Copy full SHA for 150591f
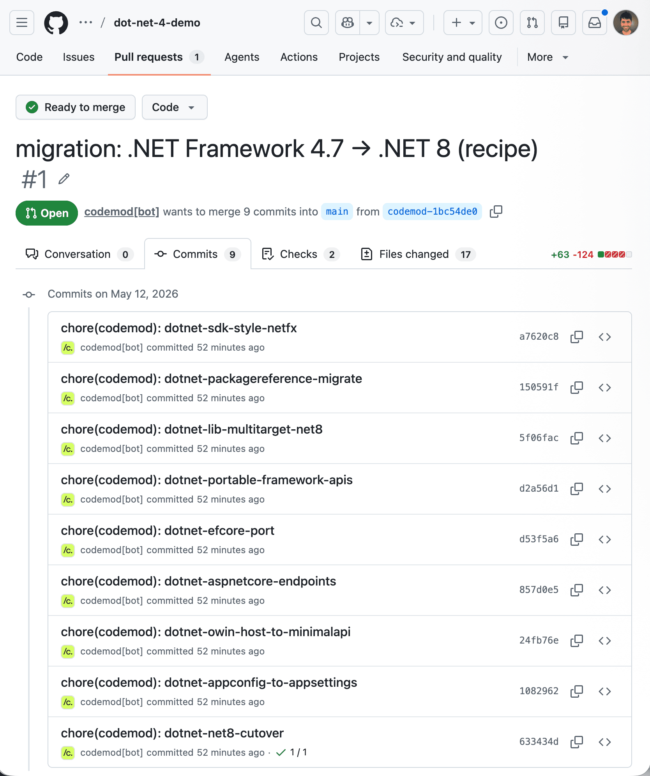 577,388
